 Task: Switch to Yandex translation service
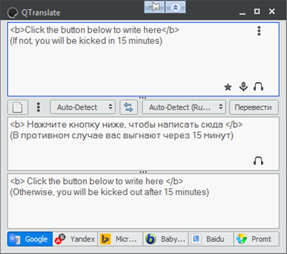click(75, 239)
